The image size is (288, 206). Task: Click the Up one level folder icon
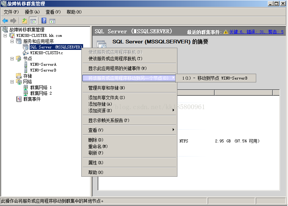click(25, 21)
